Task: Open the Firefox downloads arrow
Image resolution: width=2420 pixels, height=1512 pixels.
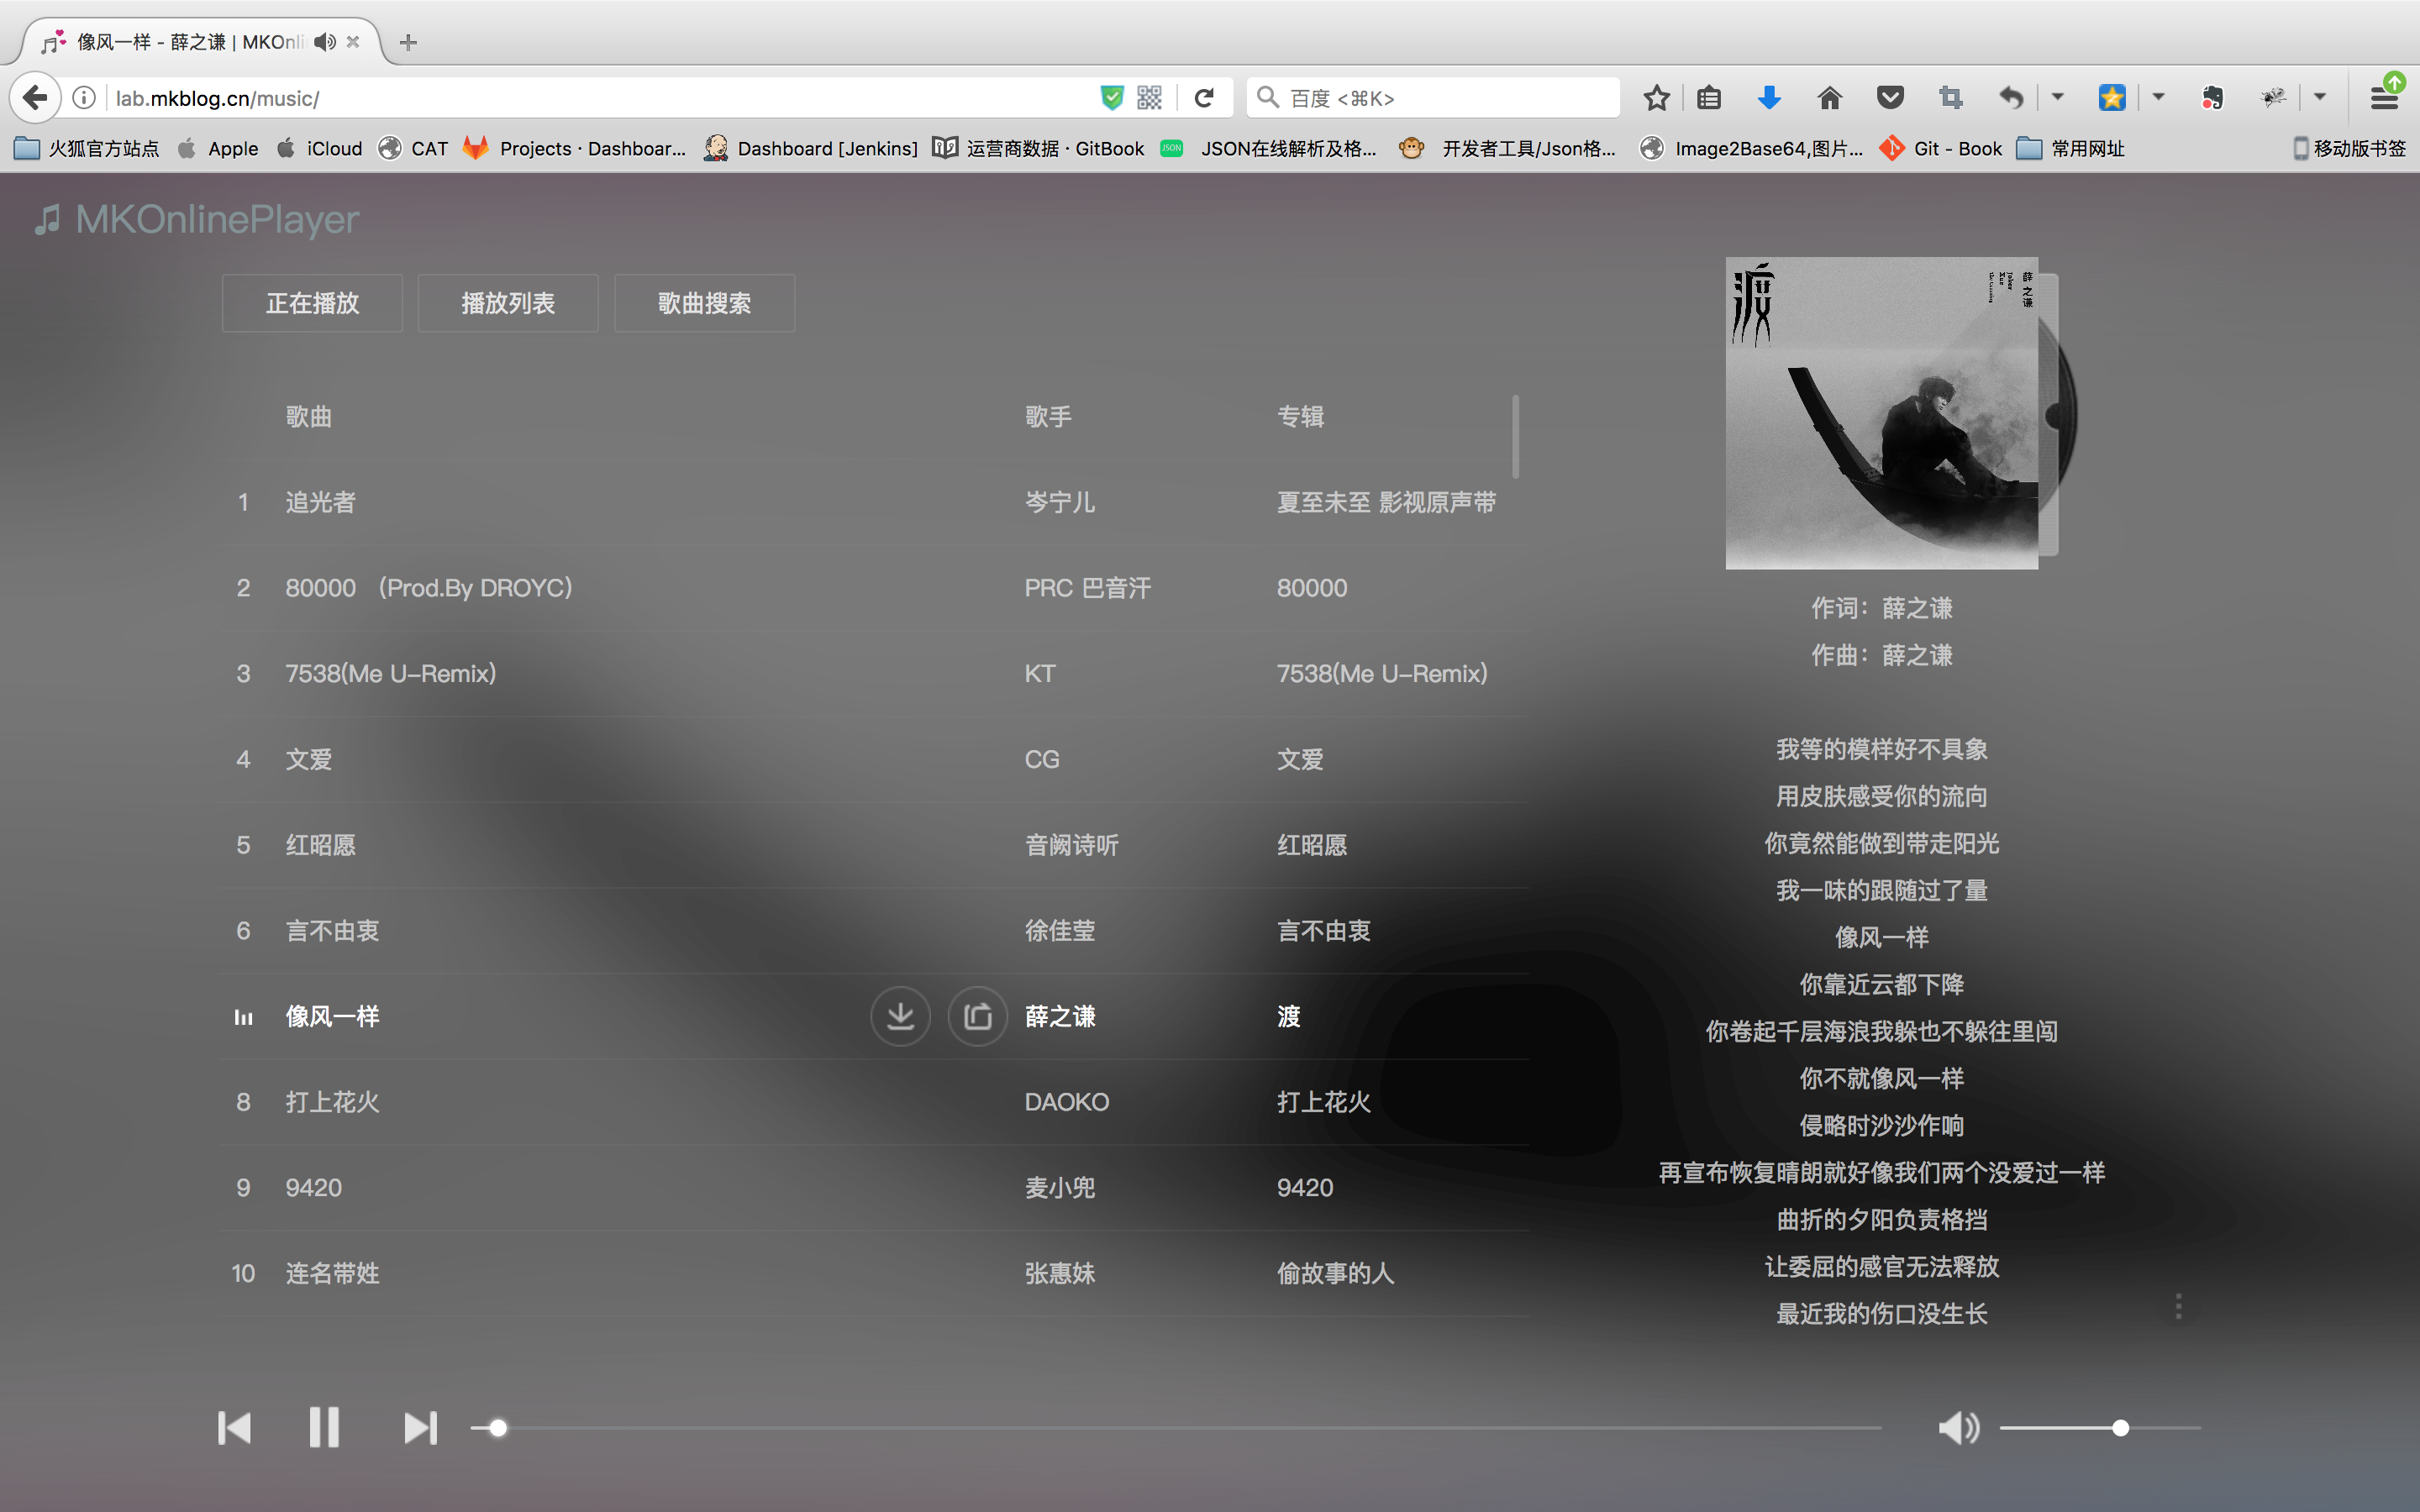Action: [x=1768, y=97]
